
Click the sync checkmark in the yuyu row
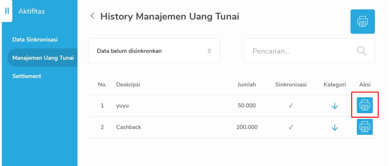coord(291,105)
